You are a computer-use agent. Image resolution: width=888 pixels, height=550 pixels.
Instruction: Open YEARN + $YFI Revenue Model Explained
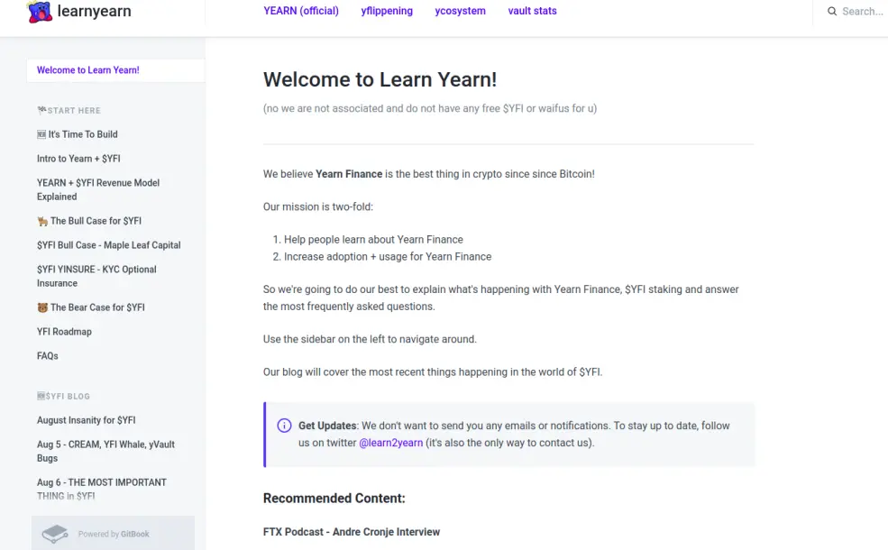pos(98,189)
